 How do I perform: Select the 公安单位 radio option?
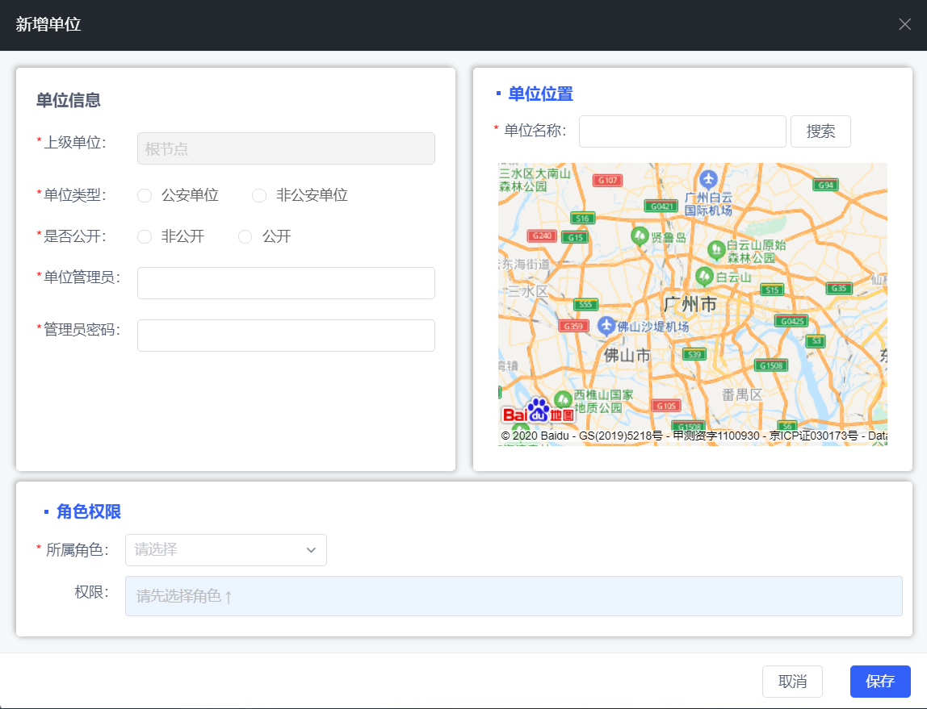[x=145, y=195]
